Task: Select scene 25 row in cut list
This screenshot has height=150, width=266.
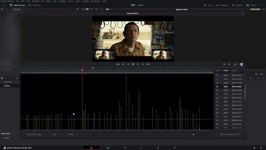Action: point(229,109)
